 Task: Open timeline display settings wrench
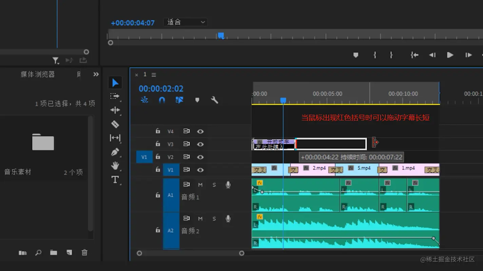pos(214,100)
